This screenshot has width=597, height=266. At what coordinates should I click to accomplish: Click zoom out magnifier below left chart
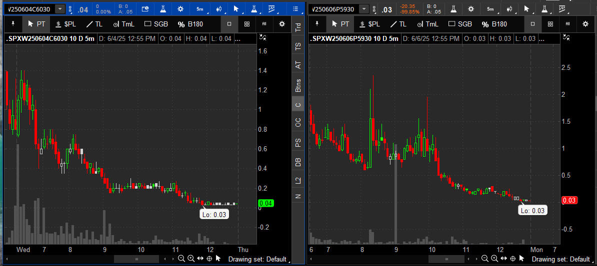click(x=181, y=259)
